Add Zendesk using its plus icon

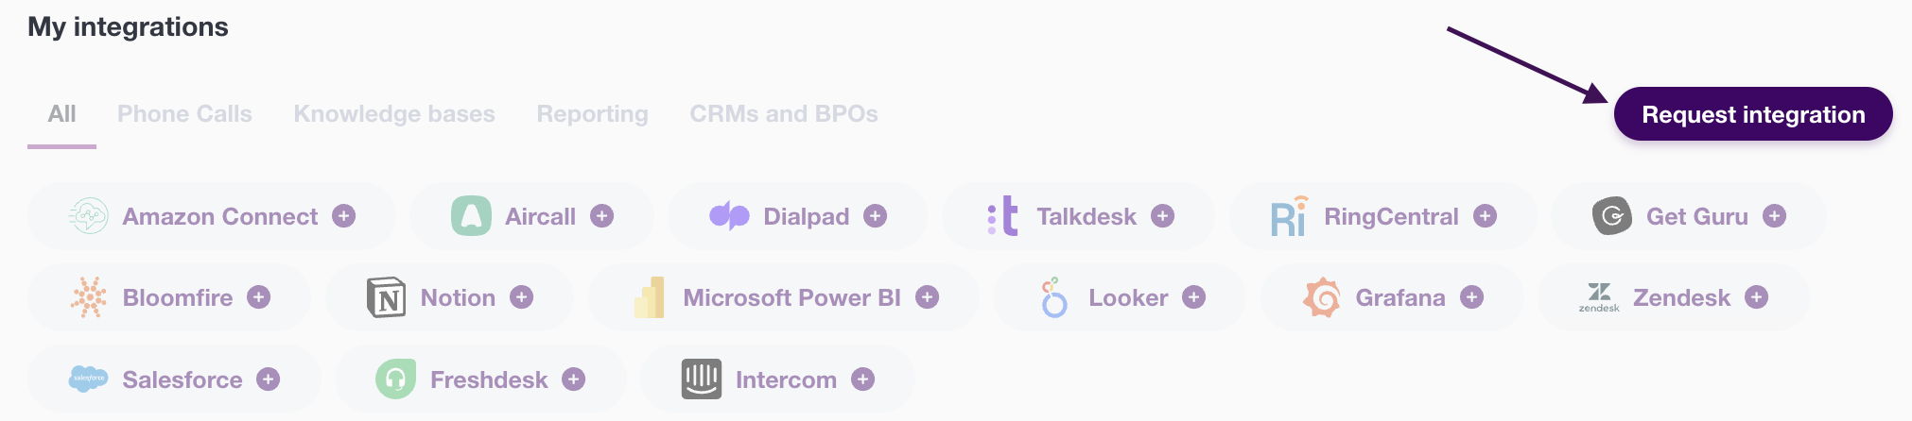1757,297
